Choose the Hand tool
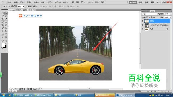The width and height of the screenshot is (173, 97). [x=3, y=41]
